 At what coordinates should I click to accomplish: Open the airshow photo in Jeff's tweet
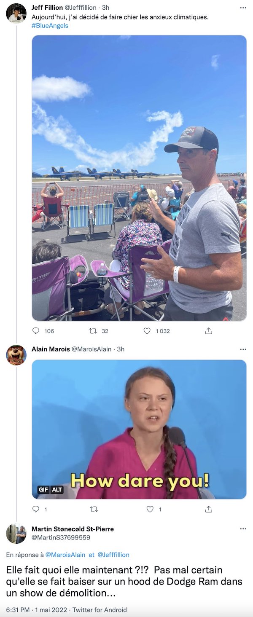[139, 178]
